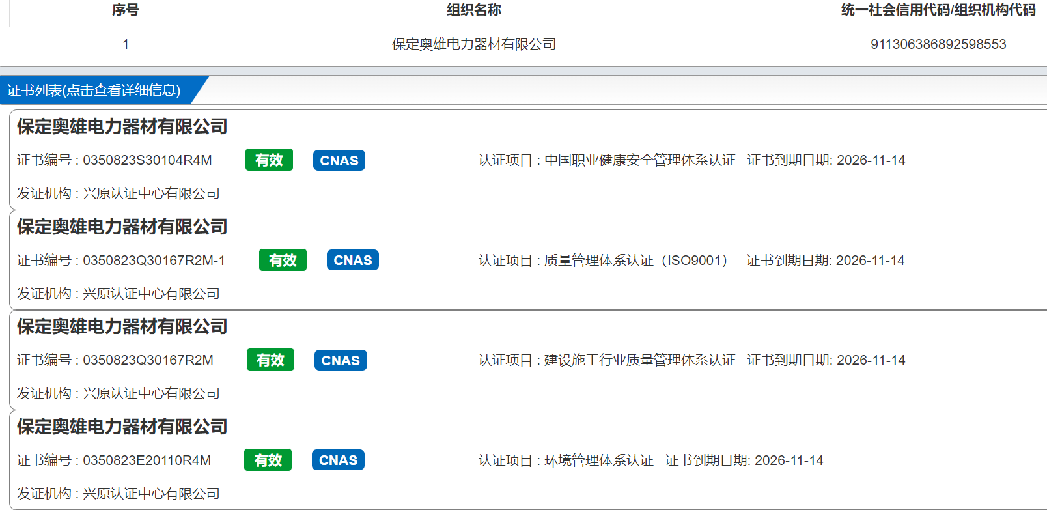
Task: Open the 建设施工行业质量管理体系认证 certificate's number text
Action: pos(148,360)
